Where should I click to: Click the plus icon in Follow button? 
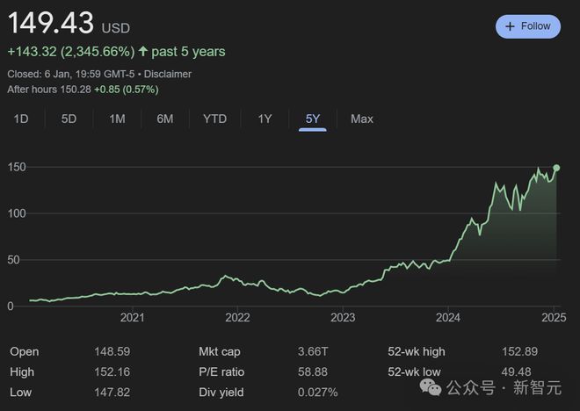click(511, 26)
